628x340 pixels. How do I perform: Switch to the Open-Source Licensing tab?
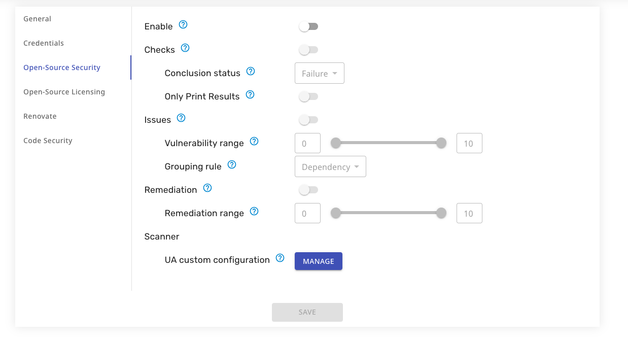pos(64,92)
